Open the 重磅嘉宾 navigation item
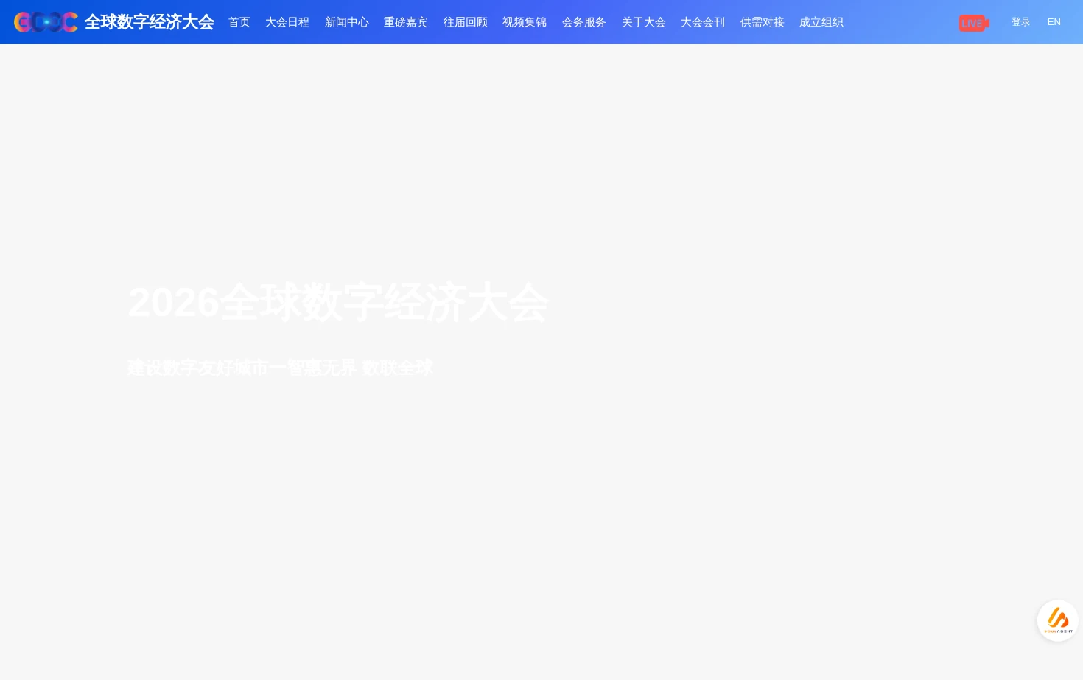The height and width of the screenshot is (680, 1083). click(x=406, y=22)
